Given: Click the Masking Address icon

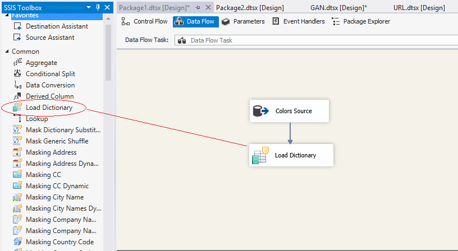Looking at the screenshot, I should 17,152.
